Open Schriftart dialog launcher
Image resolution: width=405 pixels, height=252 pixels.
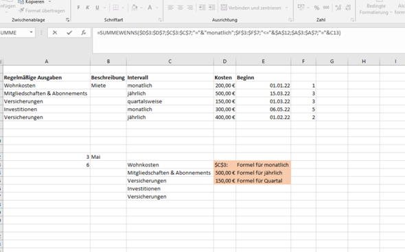(x=160, y=20)
